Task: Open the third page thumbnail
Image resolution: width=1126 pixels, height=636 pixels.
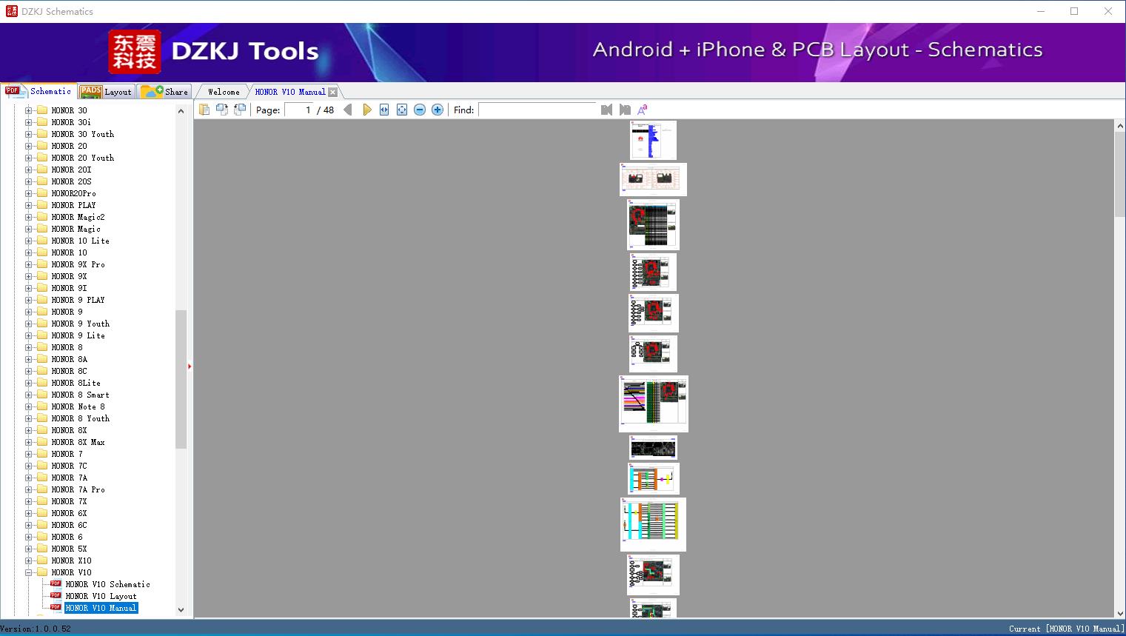Action: coord(653,224)
